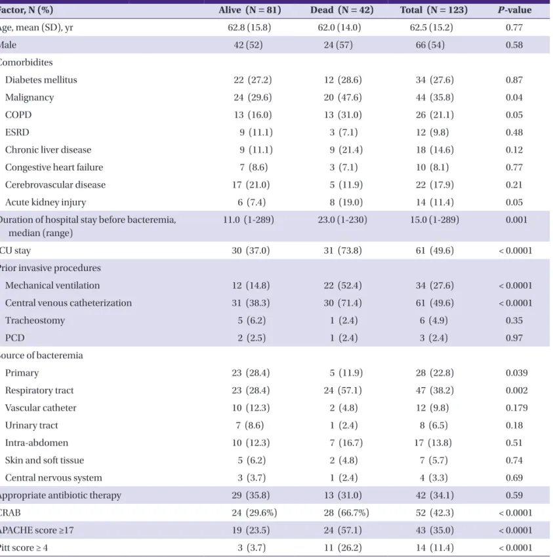Click CRAB total value '52 (42.3)'
Viewport: 553px width, 557px height.
click(435, 513)
